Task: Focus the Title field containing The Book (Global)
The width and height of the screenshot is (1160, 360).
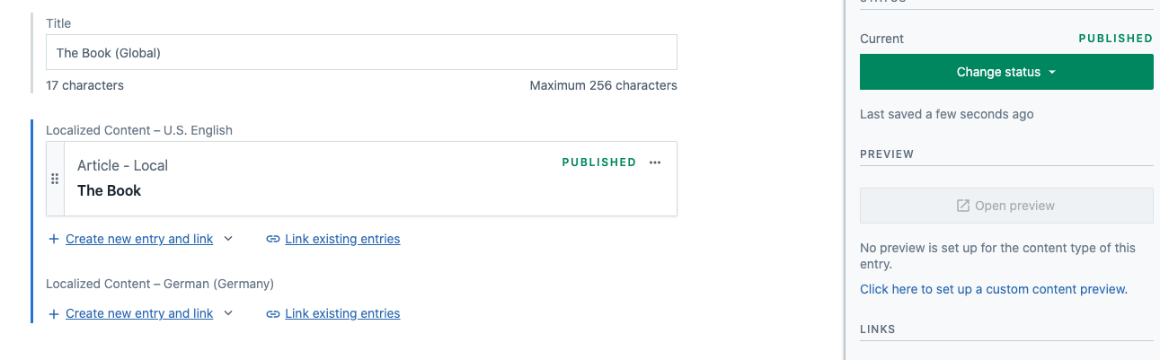Action: coord(361,53)
